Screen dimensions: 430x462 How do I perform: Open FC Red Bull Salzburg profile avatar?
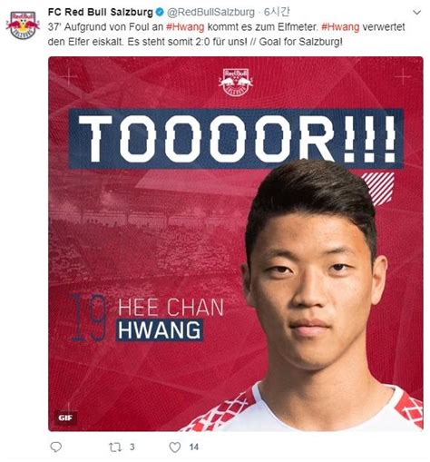[x=23, y=25]
